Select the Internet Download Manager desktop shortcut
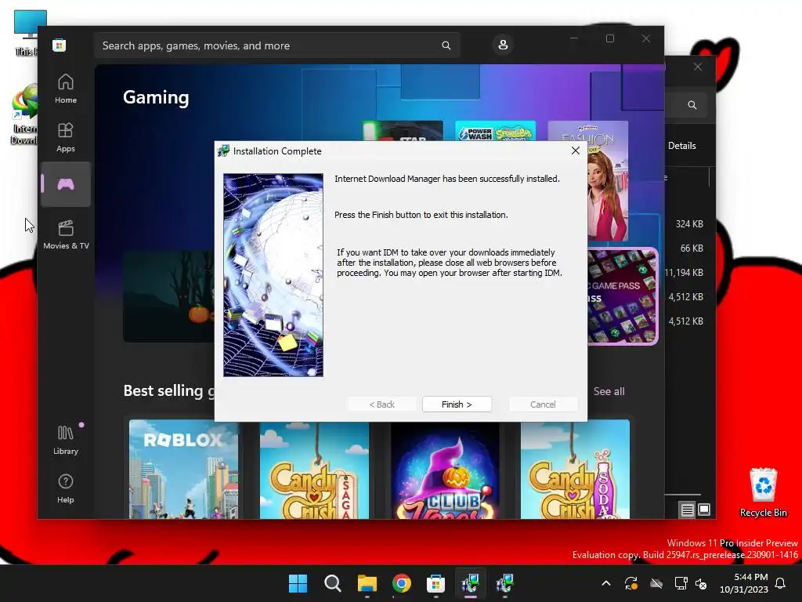802x602 pixels. tap(24, 114)
